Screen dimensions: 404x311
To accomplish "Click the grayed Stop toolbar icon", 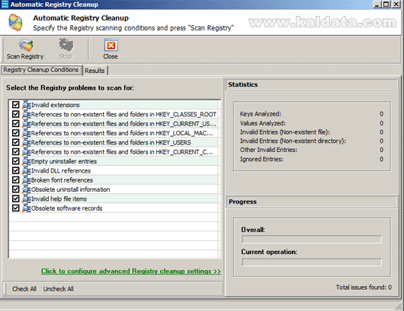I will [x=66, y=45].
